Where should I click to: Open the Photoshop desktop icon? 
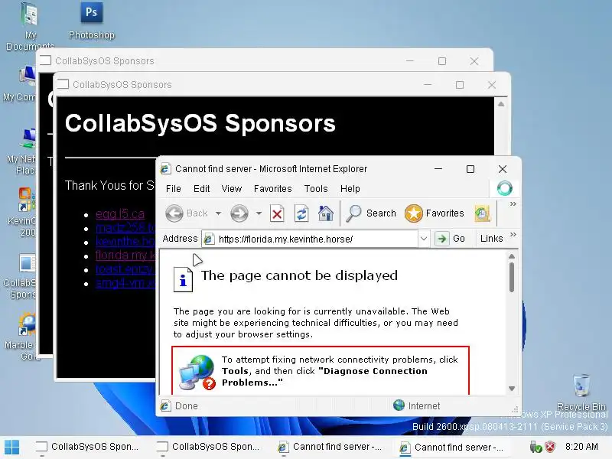click(x=92, y=21)
